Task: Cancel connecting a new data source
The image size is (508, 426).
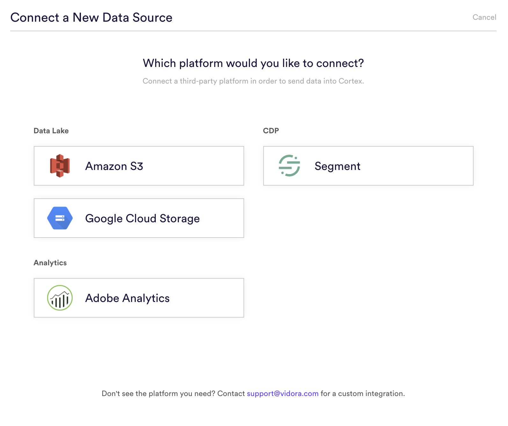Action: tap(484, 17)
